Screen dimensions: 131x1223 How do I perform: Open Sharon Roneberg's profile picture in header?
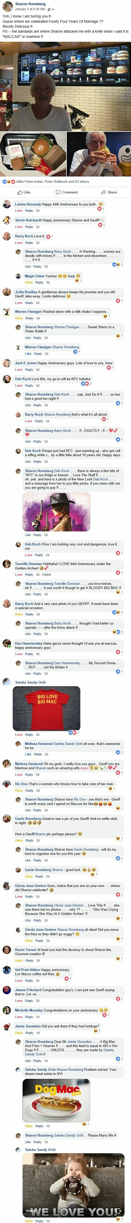click(7, 6)
